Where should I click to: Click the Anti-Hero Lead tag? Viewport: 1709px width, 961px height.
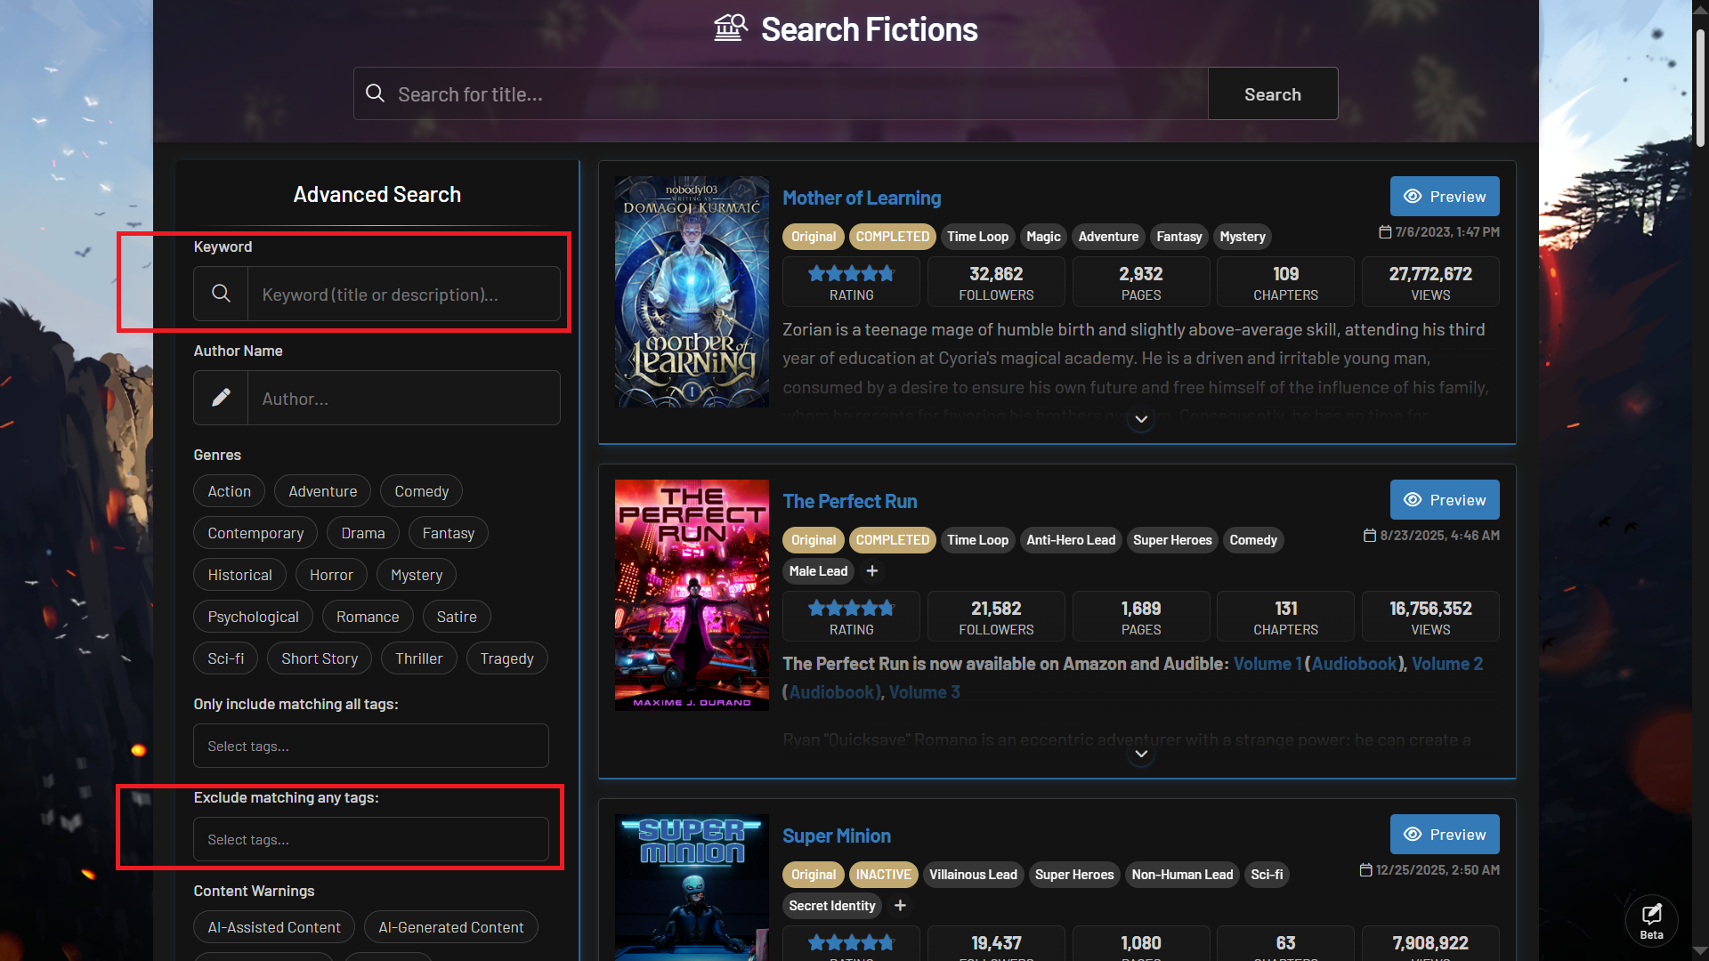coord(1071,540)
